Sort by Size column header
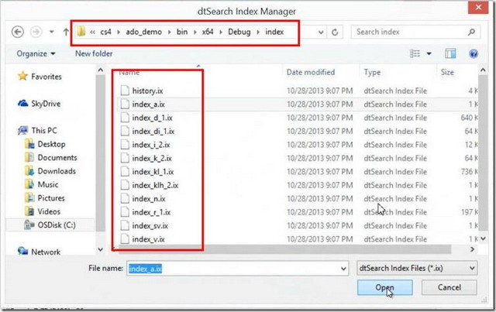The image size is (496, 312). coord(447,73)
